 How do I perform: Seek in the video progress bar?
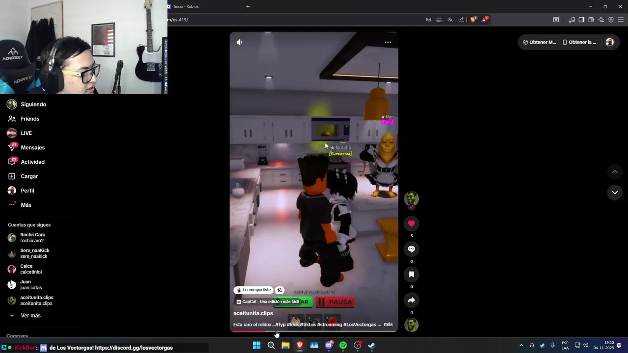(314, 331)
